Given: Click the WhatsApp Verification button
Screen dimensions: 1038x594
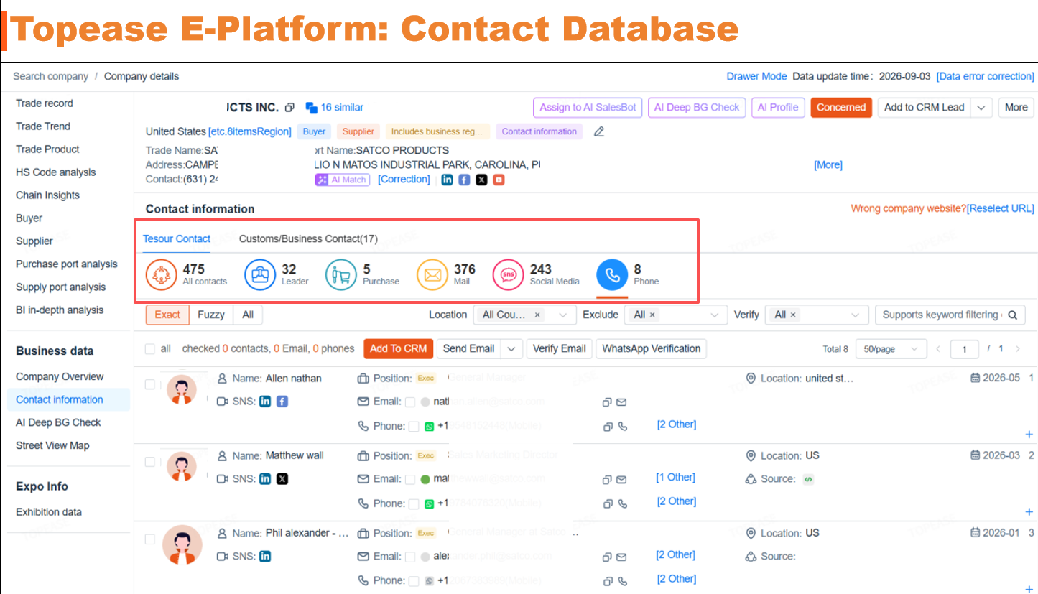Looking at the screenshot, I should [x=652, y=349].
